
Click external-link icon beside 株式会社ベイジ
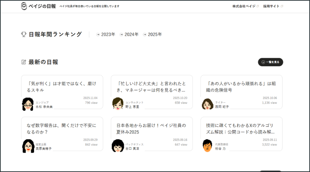click(x=258, y=6)
